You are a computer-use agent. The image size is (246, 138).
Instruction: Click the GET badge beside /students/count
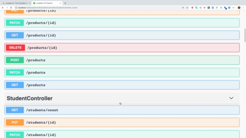click(x=15, y=110)
